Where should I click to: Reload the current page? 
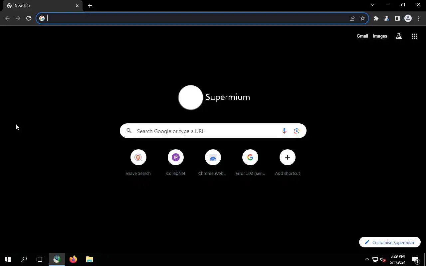[x=29, y=18]
